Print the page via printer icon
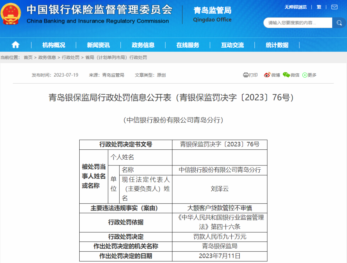The image size is (347, 263). 250,75
